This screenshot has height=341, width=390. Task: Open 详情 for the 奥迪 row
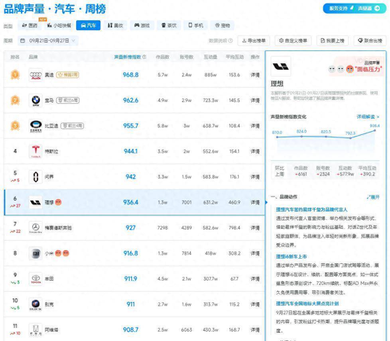254,74
